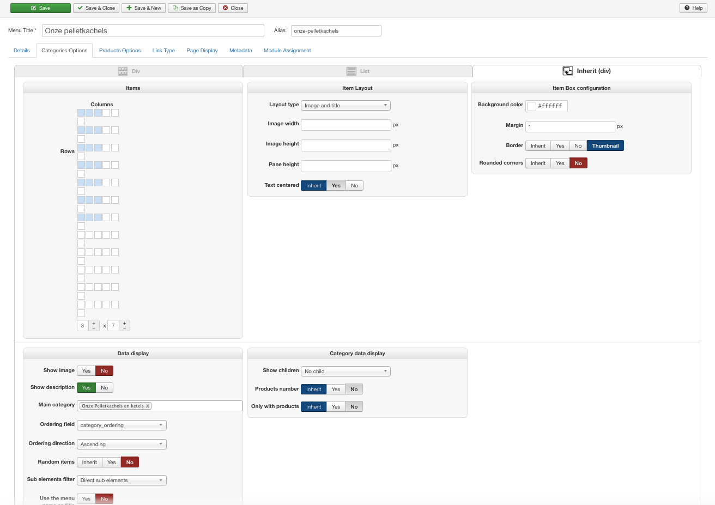
Task: Select the Categories Options tab
Action: click(64, 51)
